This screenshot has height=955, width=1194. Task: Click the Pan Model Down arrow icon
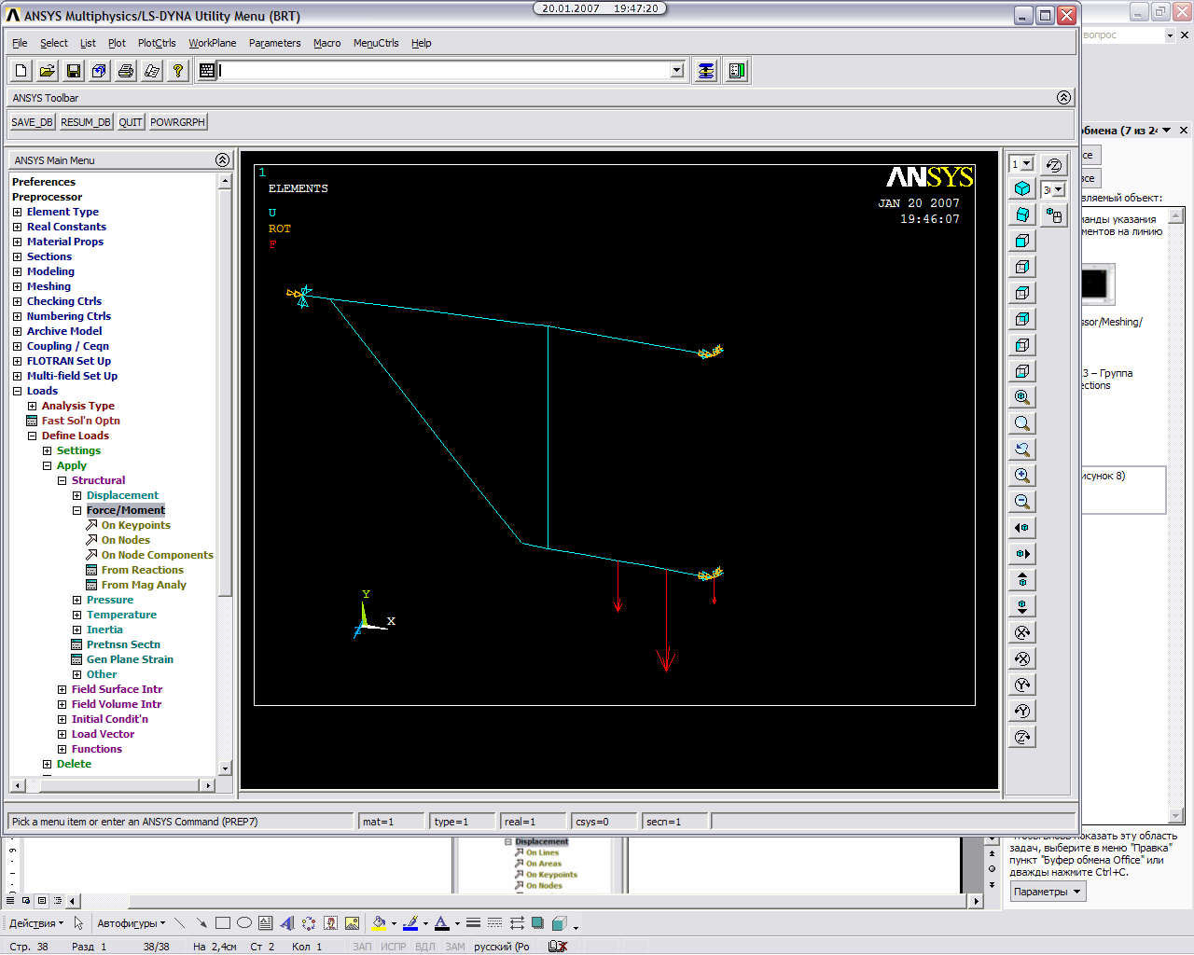pos(1022,606)
